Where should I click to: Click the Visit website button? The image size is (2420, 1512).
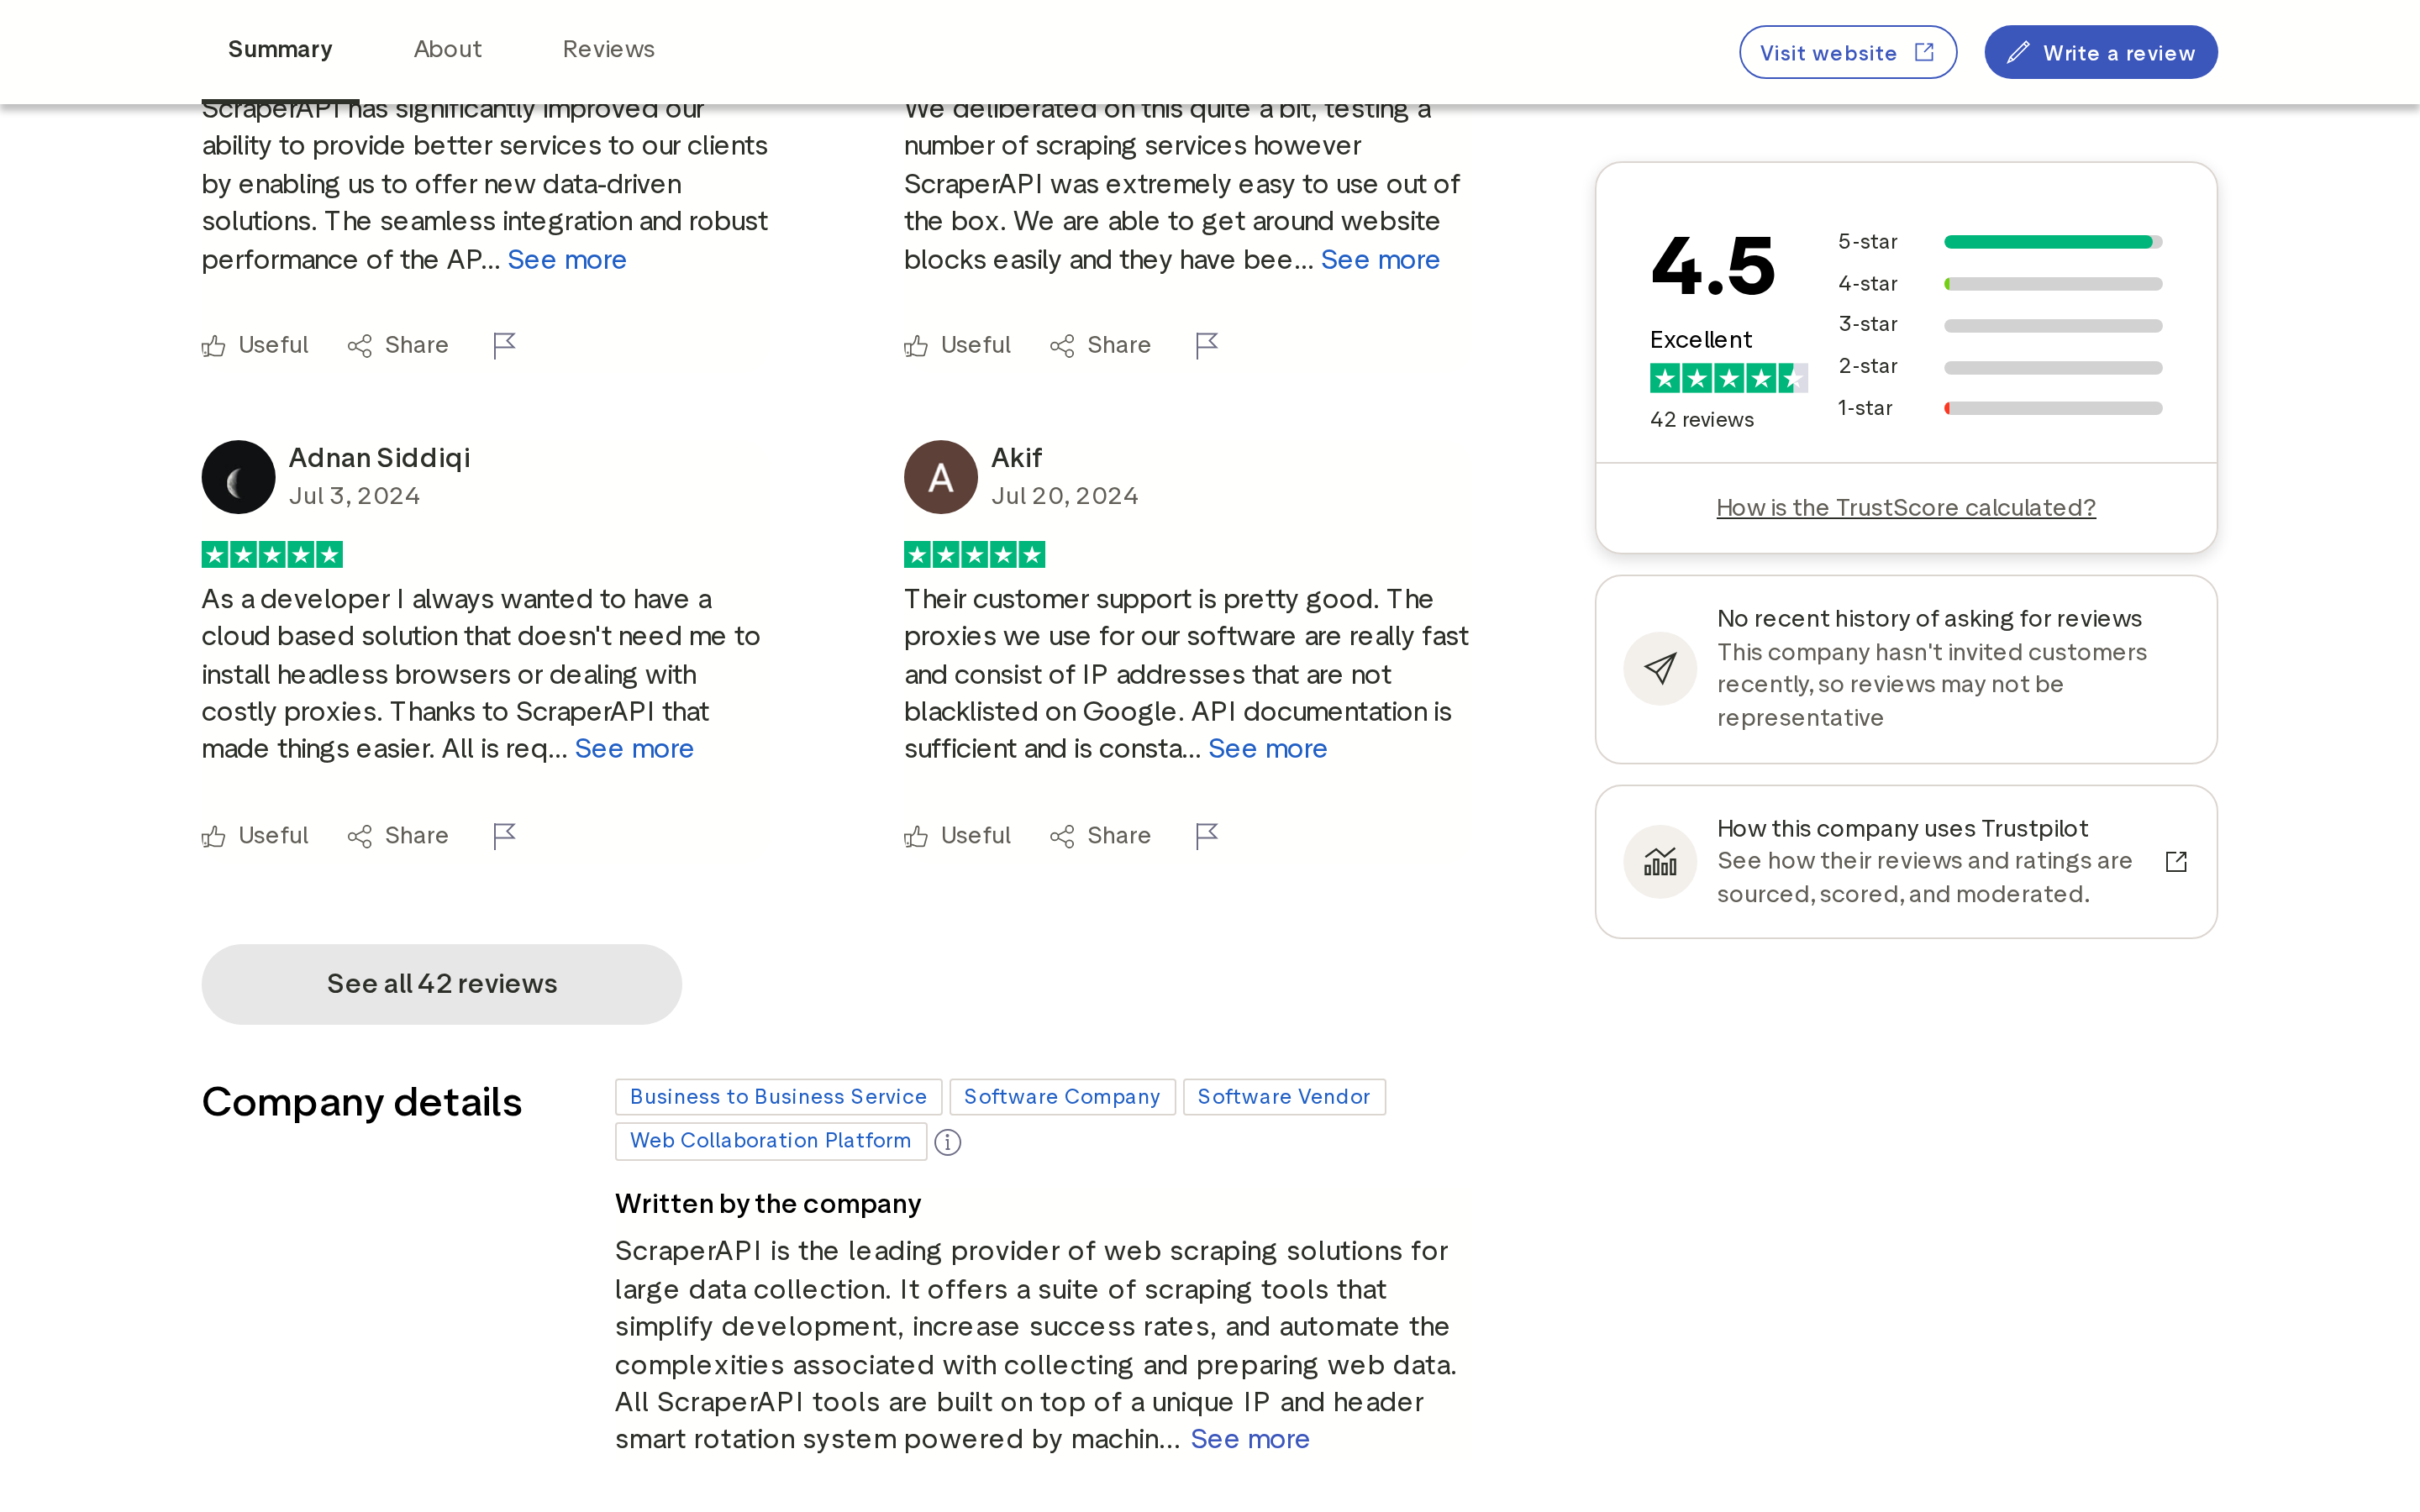point(1847,52)
